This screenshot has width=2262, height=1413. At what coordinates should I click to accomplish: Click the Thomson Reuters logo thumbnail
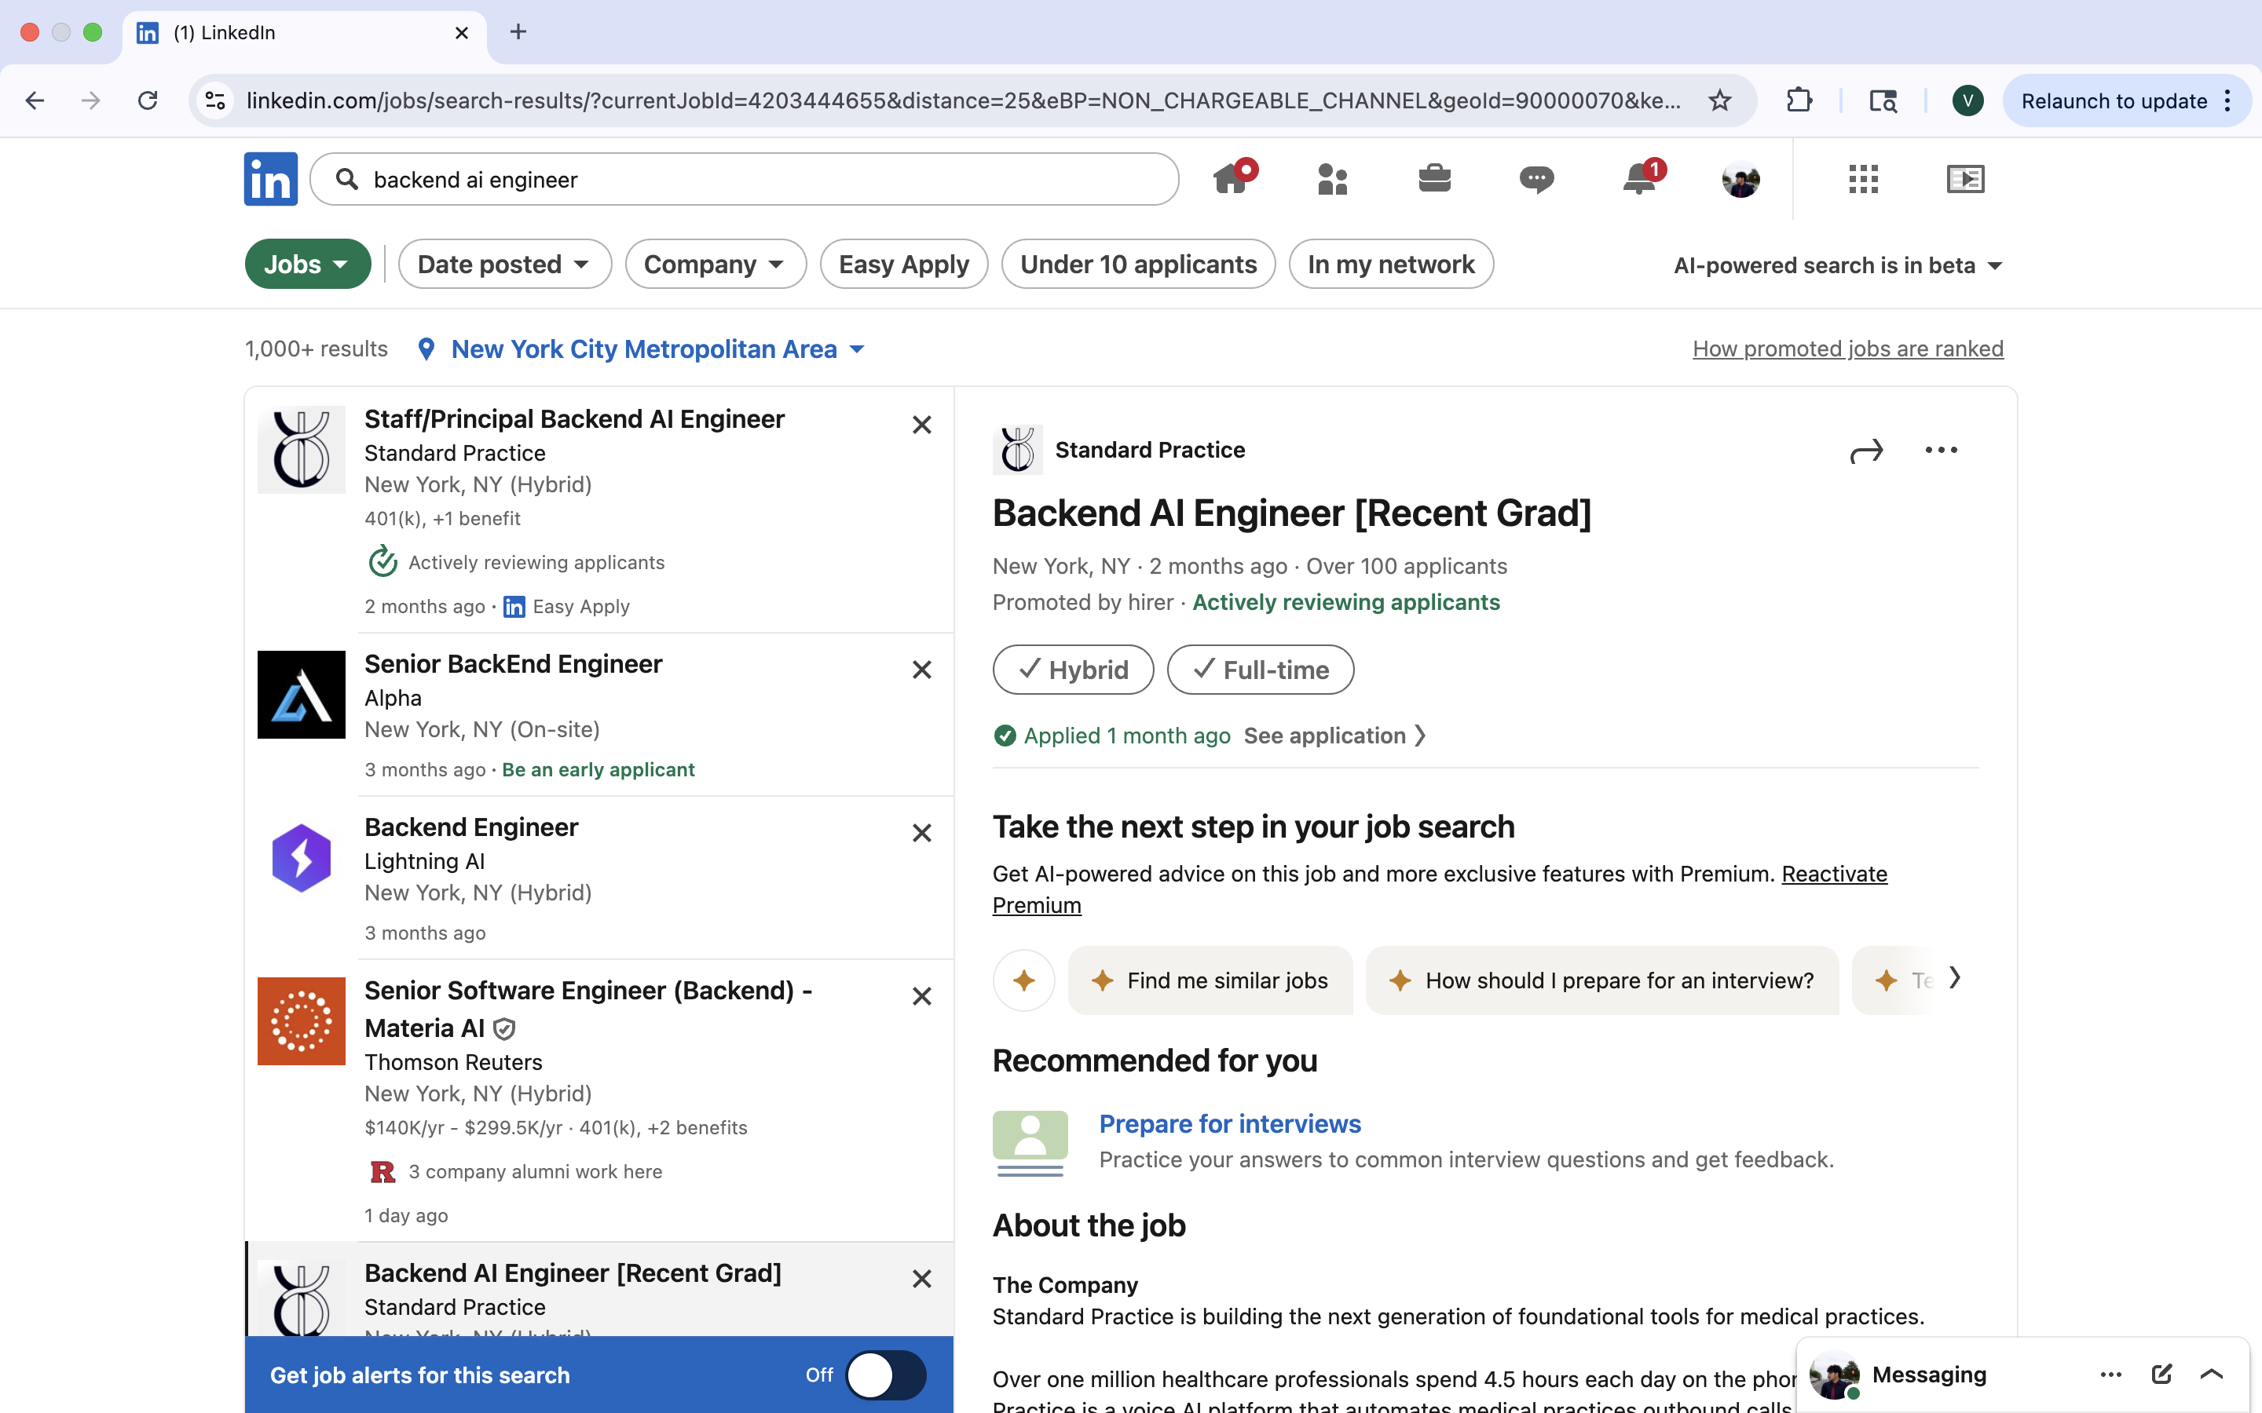(x=301, y=1021)
